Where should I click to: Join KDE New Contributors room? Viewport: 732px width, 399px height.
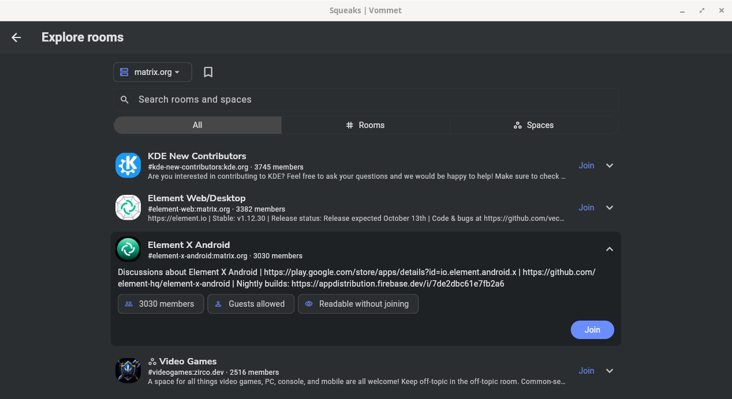tap(587, 165)
